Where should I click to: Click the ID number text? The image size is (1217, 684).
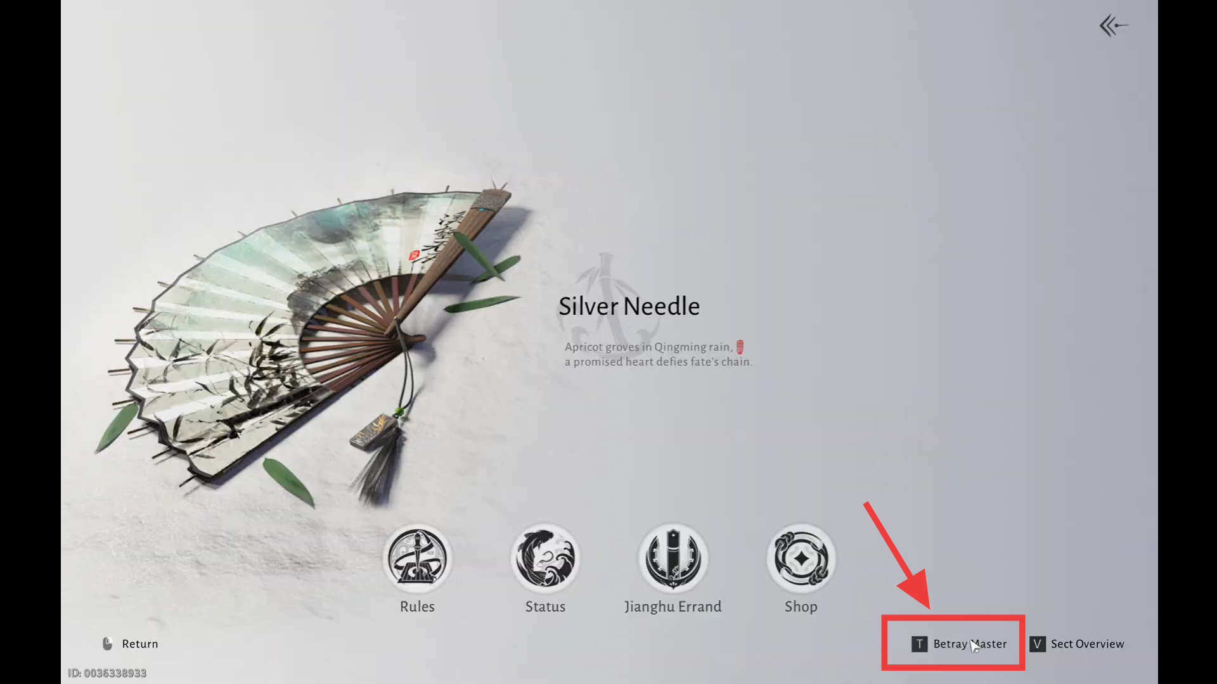pos(107,673)
